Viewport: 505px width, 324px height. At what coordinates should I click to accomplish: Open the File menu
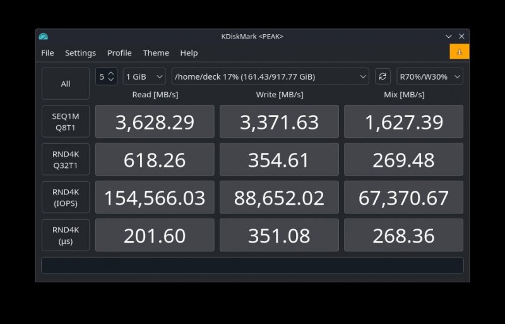[x=47, y=53]
